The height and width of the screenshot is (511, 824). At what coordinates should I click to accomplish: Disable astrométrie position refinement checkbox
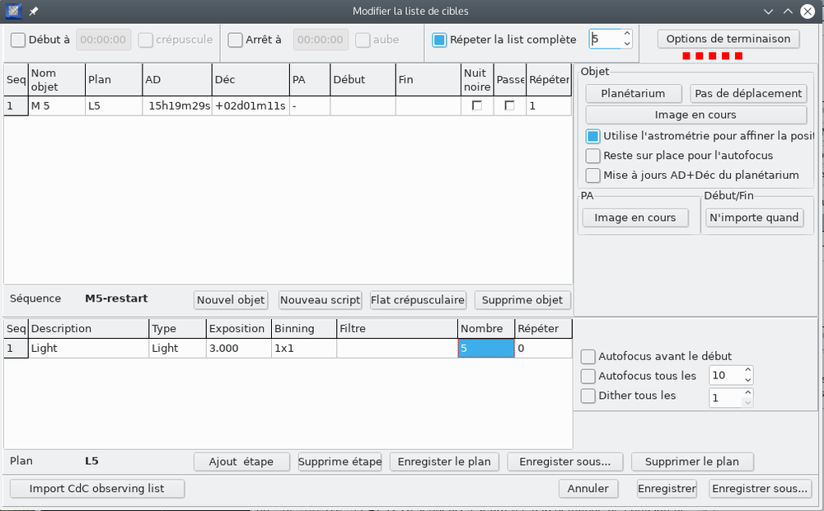(592, 136)
